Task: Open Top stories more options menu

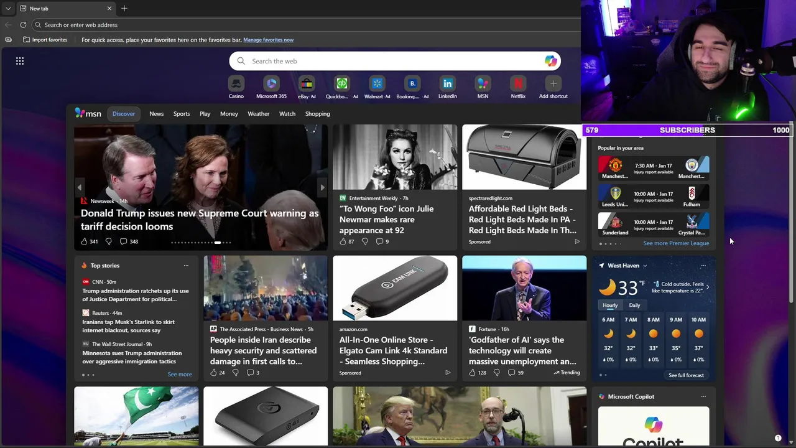Action: click(186, 266)
